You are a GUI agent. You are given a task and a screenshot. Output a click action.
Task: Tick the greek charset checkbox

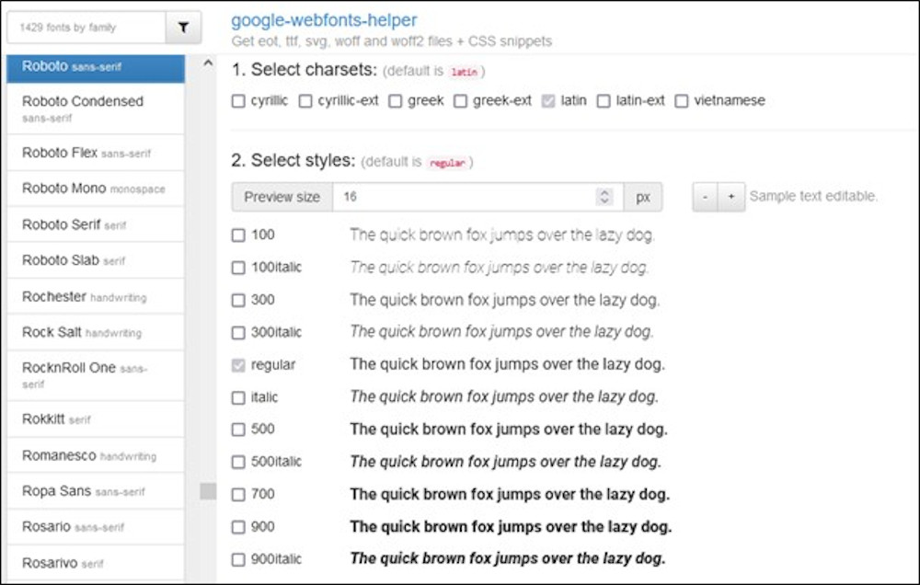[x=396, y=101]
